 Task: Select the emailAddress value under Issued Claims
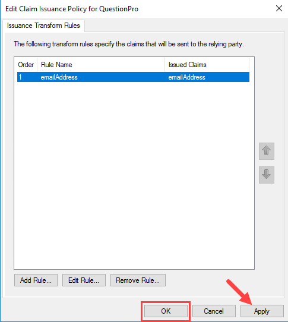tap(187, 77)
